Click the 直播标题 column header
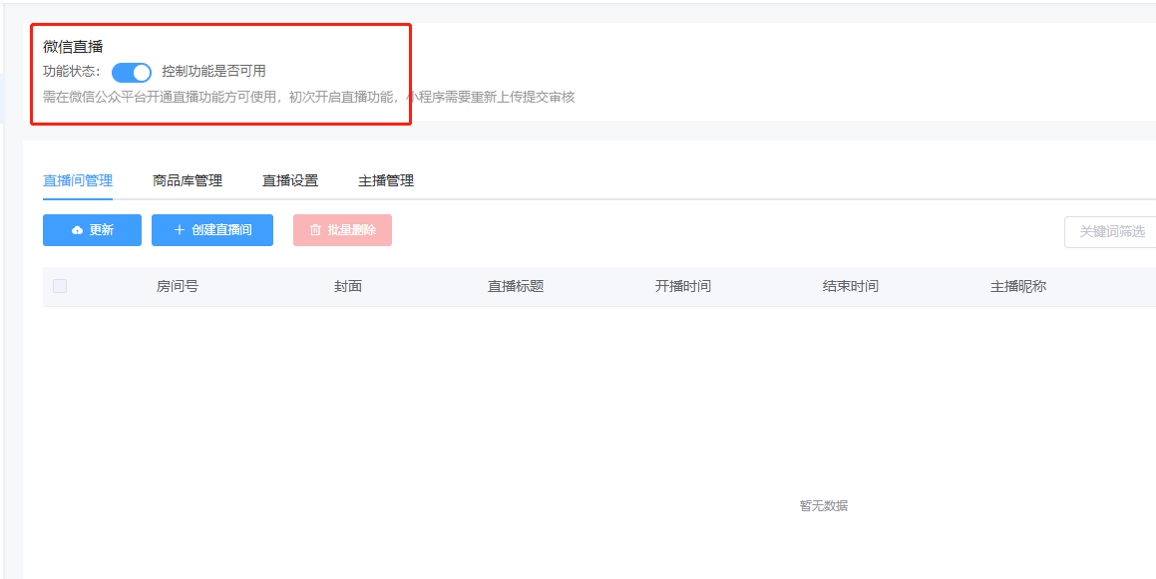Screen dimensions: 1156x579 516,287
